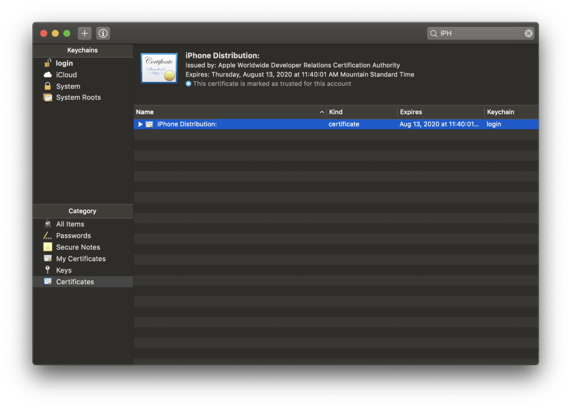Select the iCloud keychain cloud icon

click(48, 75)
